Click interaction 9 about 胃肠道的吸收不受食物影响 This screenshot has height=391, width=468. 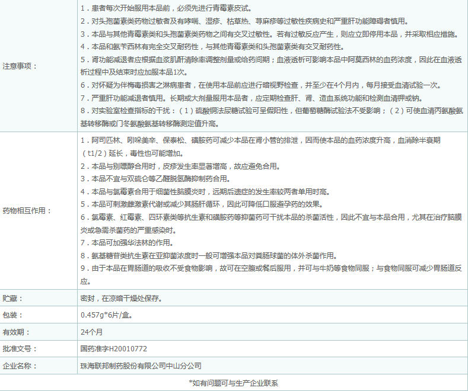(x=271, y=275)
